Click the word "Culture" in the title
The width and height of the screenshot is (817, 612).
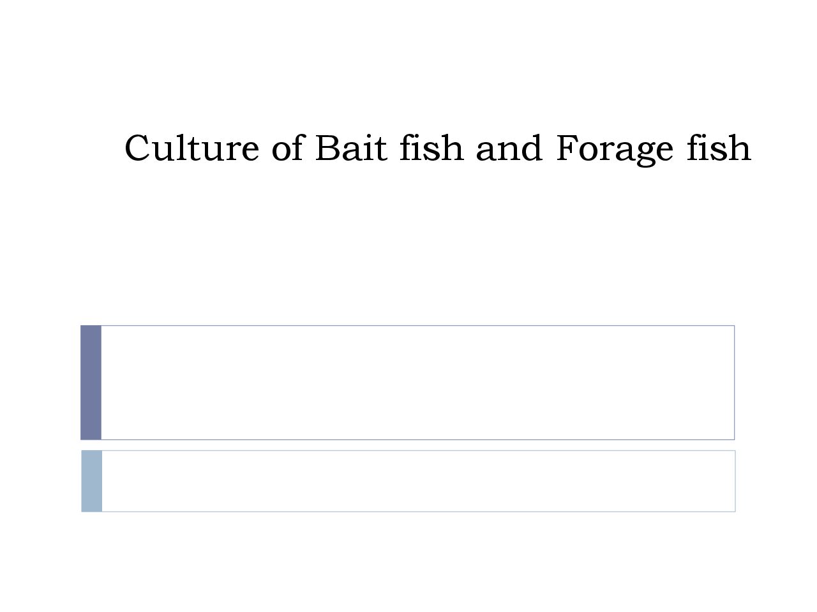pyautogui.click(x=191, y=149)
